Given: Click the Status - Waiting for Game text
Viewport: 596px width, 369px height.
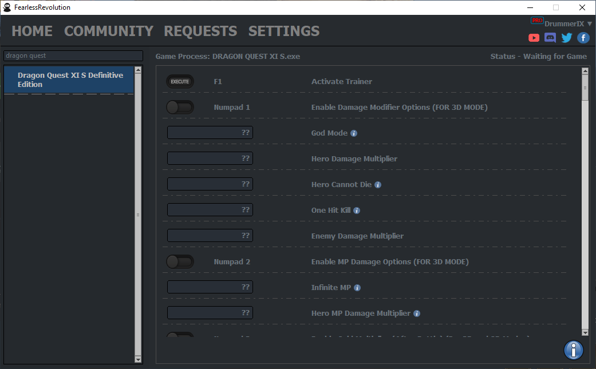Looking at the screenshot, I should click(x=539, y=57).
